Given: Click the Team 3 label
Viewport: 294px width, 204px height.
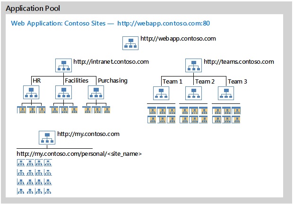Looking at the screenshot, I should (237, 82).
